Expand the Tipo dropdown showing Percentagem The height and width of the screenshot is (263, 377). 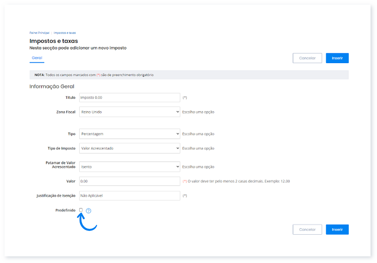pyautogui.click(x=130, y=134)
